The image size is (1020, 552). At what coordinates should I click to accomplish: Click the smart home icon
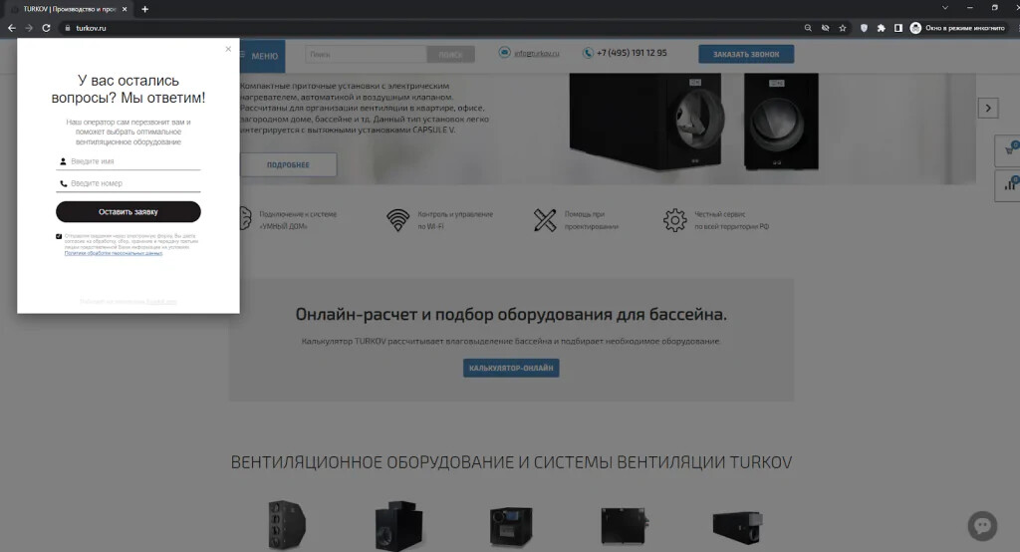(x=245, y=219)
